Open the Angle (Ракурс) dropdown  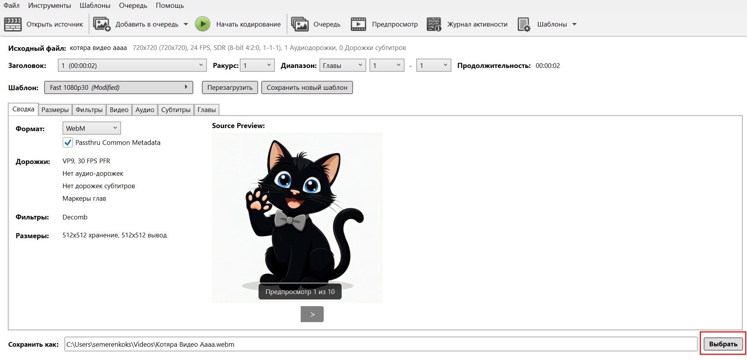coord(257,66)
